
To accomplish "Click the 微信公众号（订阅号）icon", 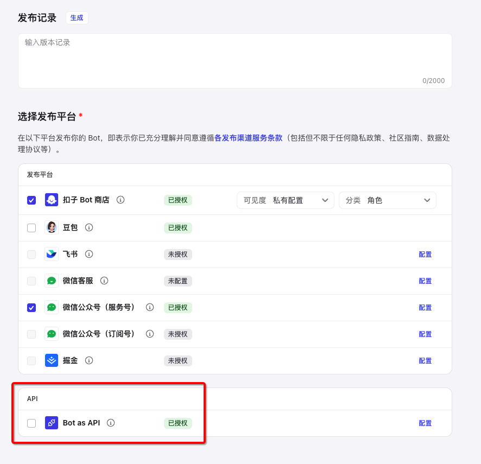I will tap(52, 334).
